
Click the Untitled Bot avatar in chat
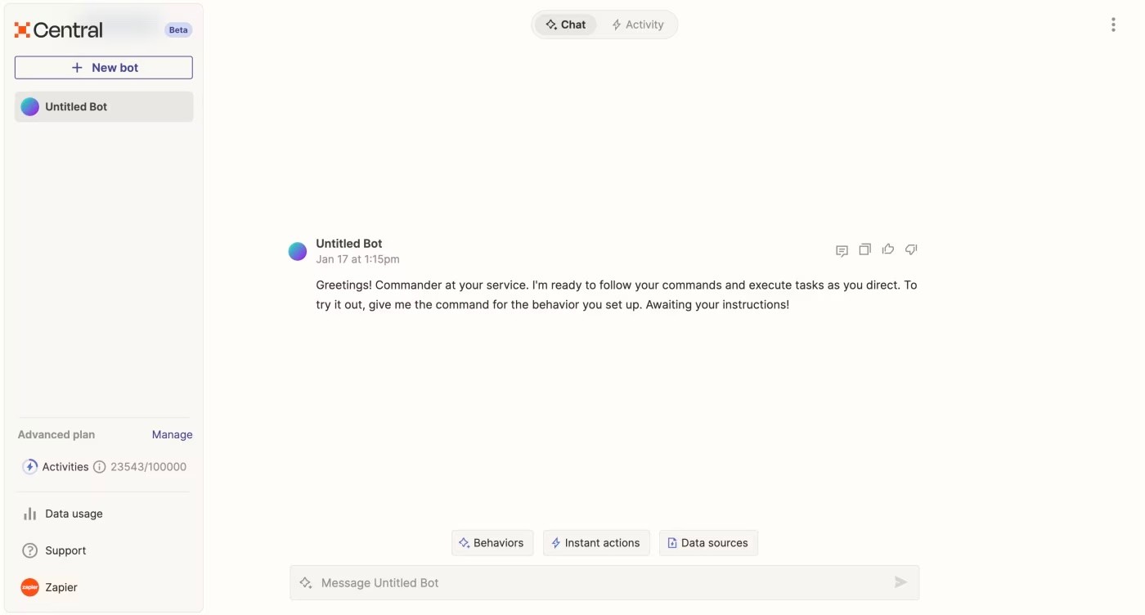298,251
